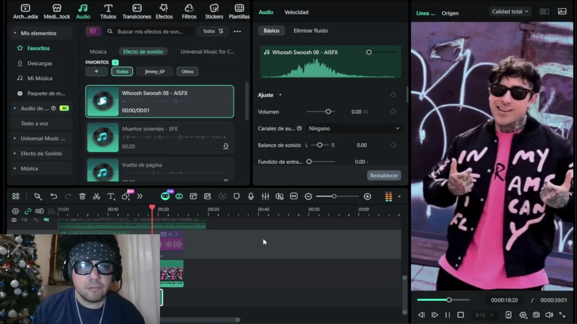Toggle the preview volume speaker icon
This screenshot has height=324, width=577.
coord(549,315)
